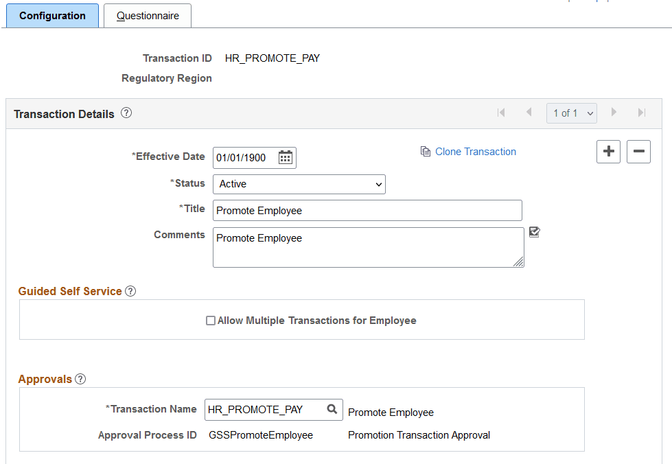Open Approvals help icon
The image size is (672, 464).
coord(80,379)
